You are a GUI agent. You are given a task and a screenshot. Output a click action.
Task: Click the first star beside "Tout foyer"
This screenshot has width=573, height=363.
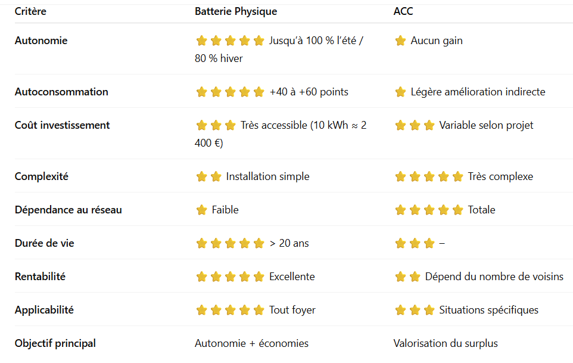(201, 310)
